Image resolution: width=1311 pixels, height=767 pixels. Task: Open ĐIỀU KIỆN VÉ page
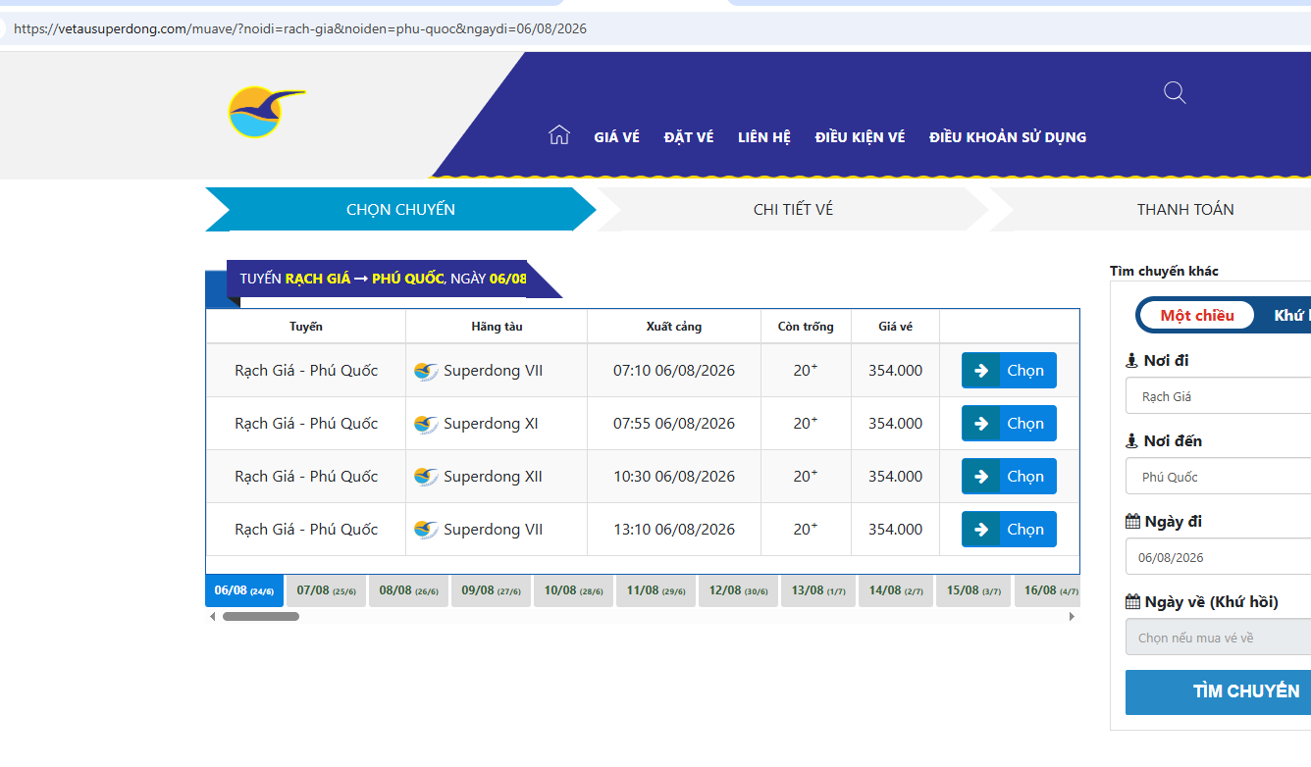point(860,137)
